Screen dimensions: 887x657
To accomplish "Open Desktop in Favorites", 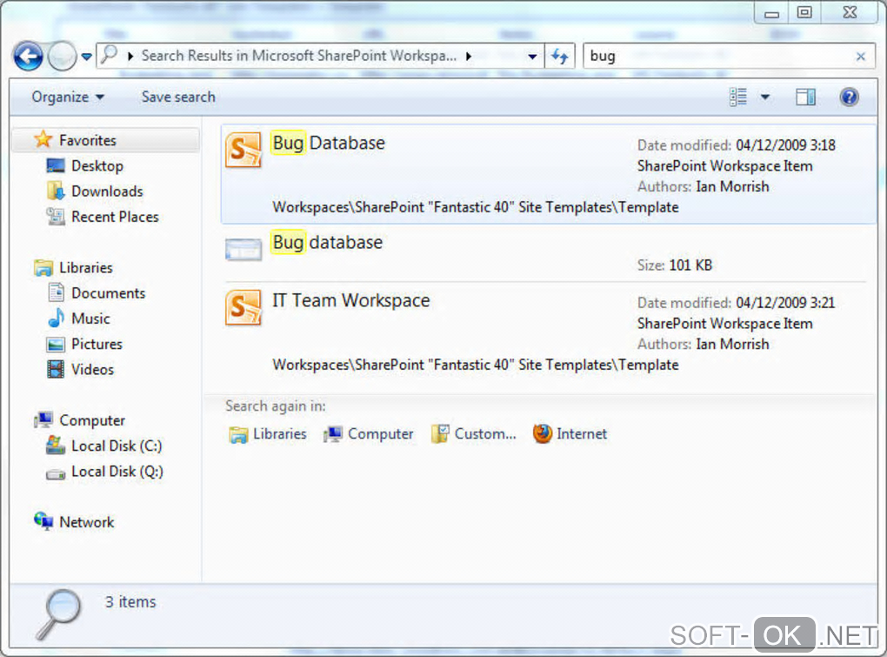I will click(97, 166).
